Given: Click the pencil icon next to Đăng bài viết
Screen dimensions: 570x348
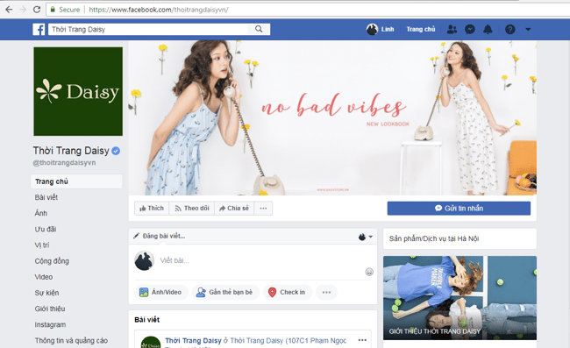Looking at the screenshot, I should point(136,236).
